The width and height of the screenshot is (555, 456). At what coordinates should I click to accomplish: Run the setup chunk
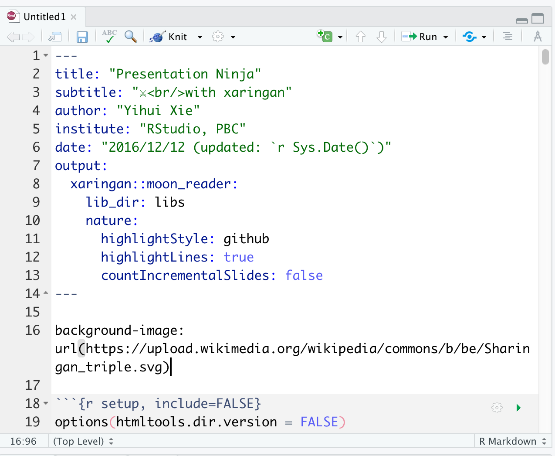pos(518,408)
